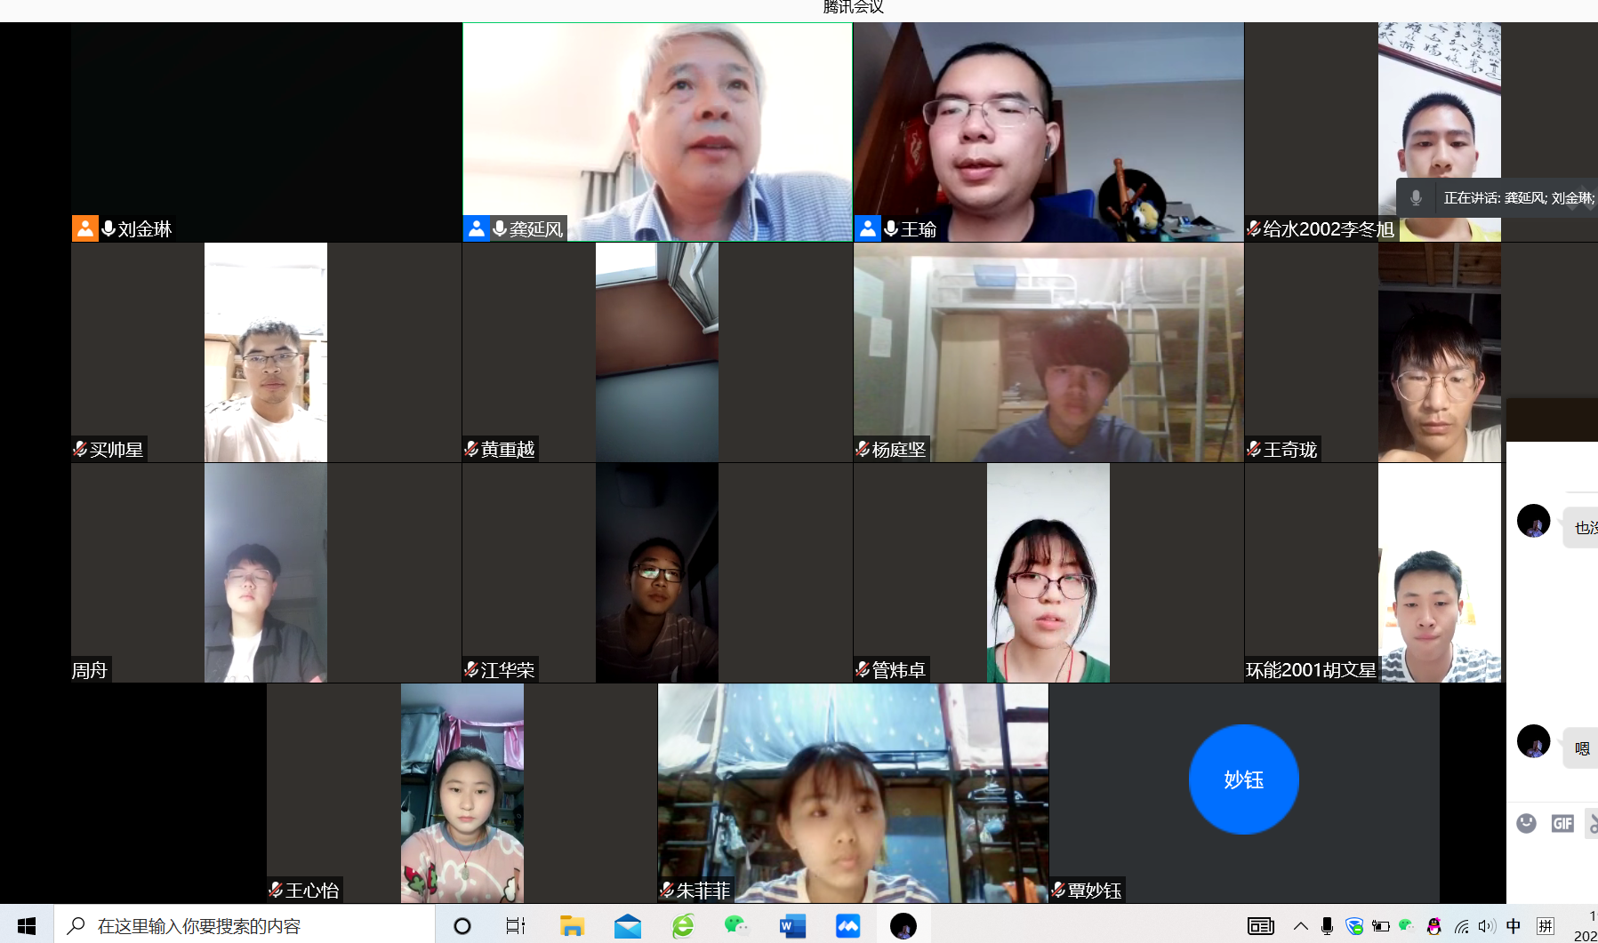Open Word from the taskbar
This screenshot has width=1598, height=943.
pyautogui.click(x=791, y=926)
